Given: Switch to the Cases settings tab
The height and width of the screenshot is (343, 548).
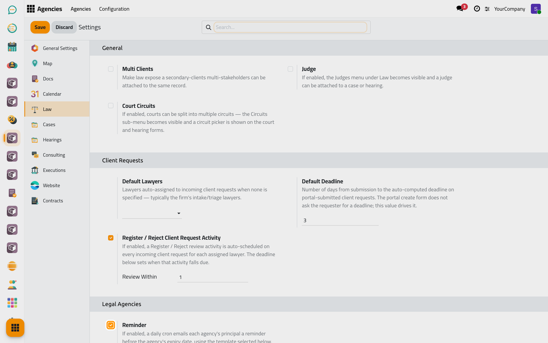Looking at the screenshot, I should 57,124.
